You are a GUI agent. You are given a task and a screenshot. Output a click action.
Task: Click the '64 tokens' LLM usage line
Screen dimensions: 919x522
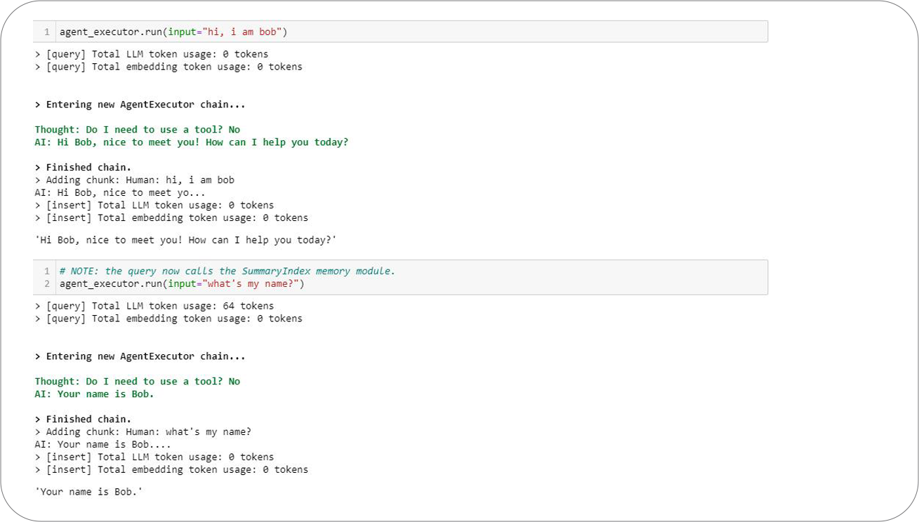tap(154, 306)
